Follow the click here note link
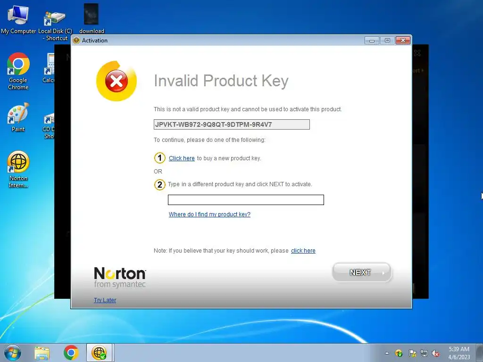 (303, 251)
